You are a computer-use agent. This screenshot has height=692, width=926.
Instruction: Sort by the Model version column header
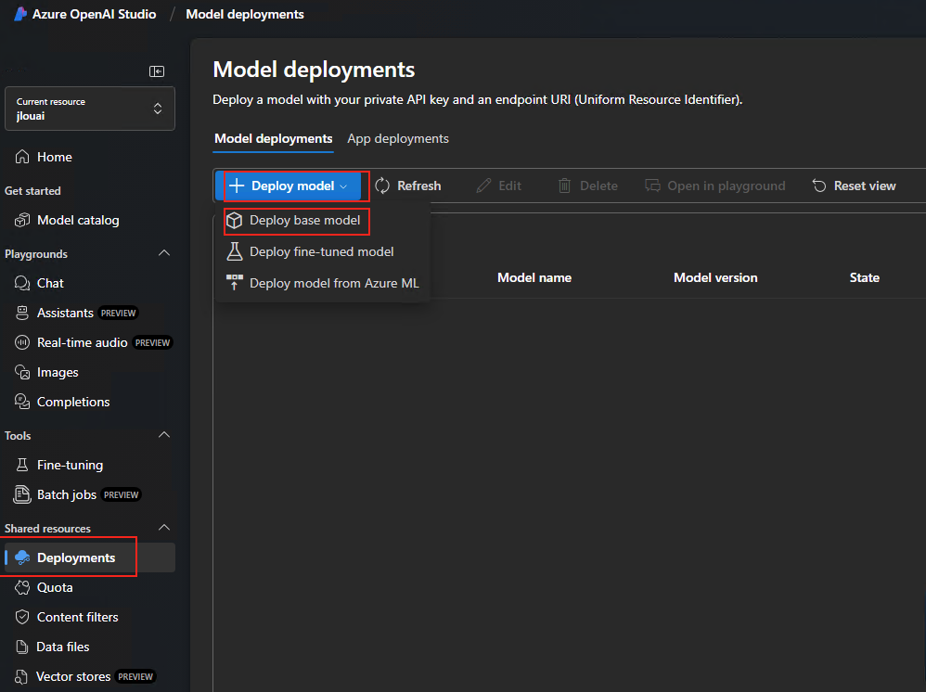(715, 277)
